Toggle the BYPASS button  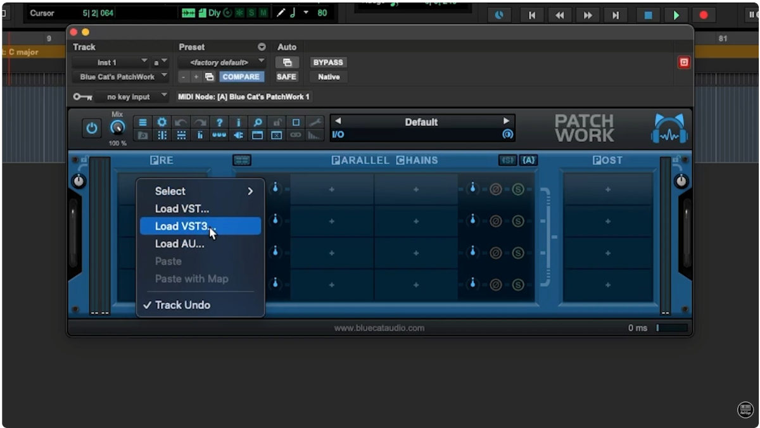point(327,63)
